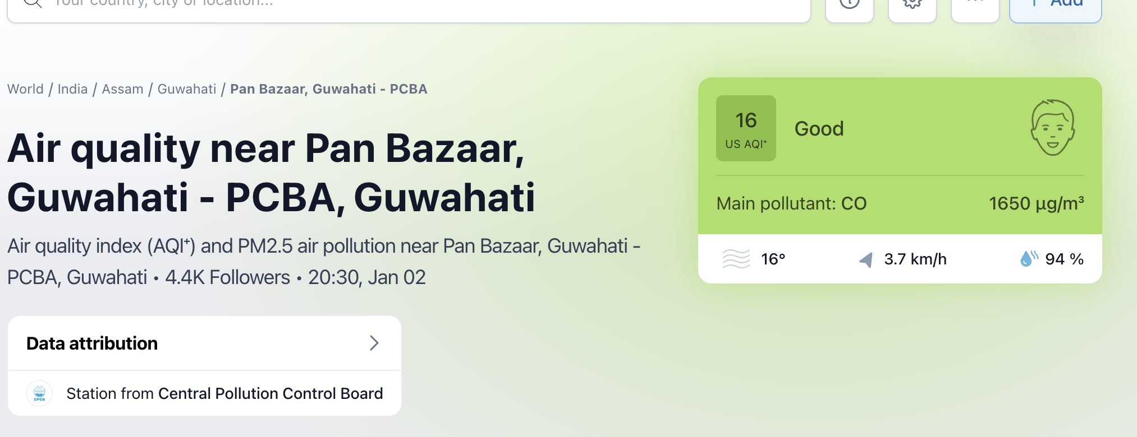Expand the Data attribution chevron
Viewport: 1137px width, 437px height.
(x=374, y=343)
